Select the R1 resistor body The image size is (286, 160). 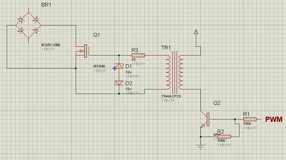(250, 119)
